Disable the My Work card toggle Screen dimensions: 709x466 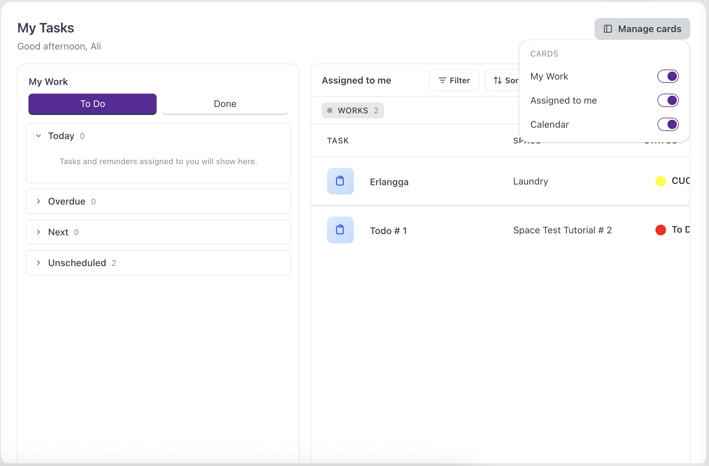pyautogui.click(x=668, y=76)
